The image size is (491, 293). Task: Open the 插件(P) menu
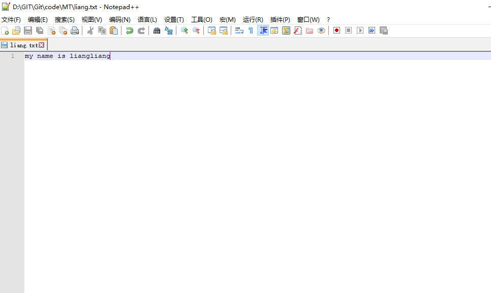(280, 20)
